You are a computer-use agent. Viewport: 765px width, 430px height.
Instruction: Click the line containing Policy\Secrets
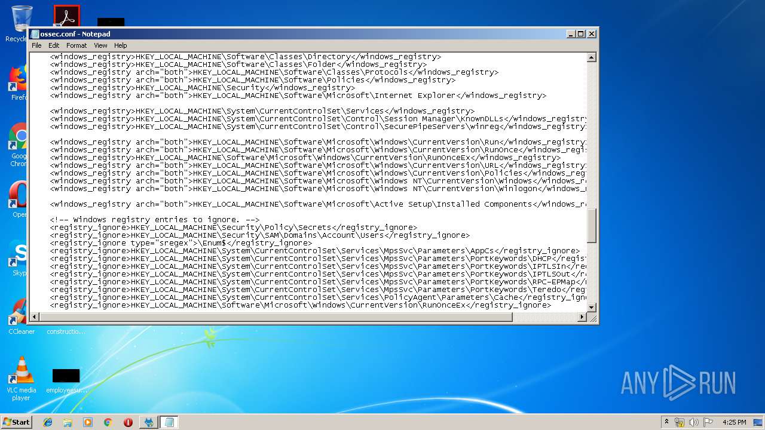click(x=234, y=228)
